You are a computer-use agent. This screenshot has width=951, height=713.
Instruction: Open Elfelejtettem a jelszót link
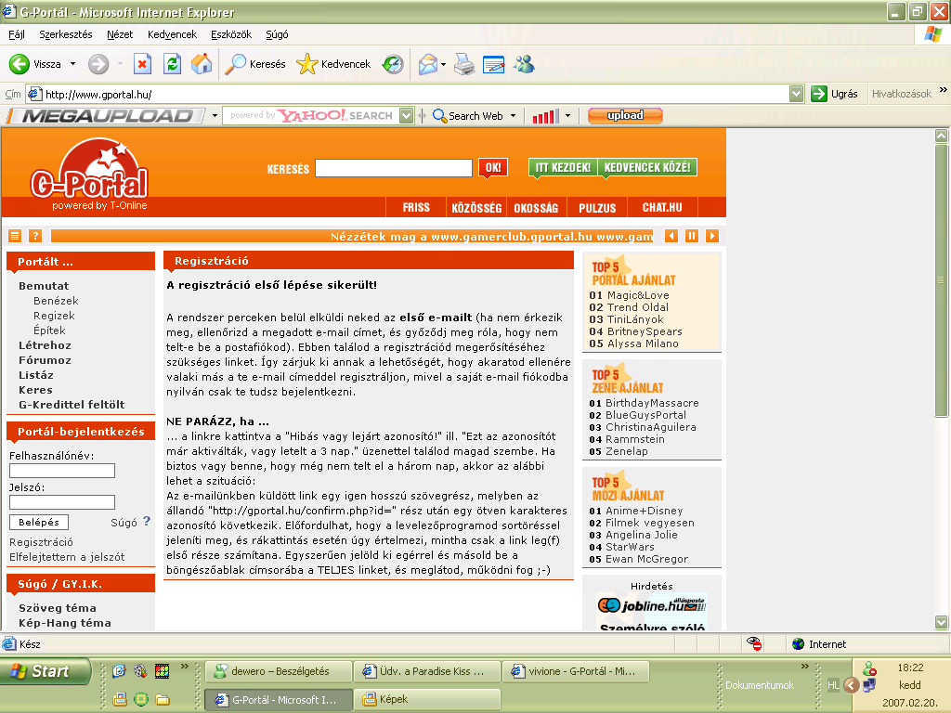click(67, 557)
